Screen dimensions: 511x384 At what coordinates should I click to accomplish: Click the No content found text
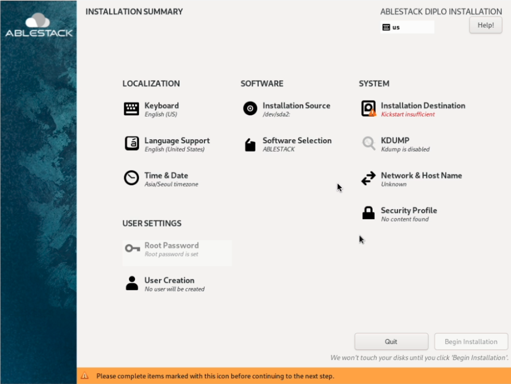405,219
